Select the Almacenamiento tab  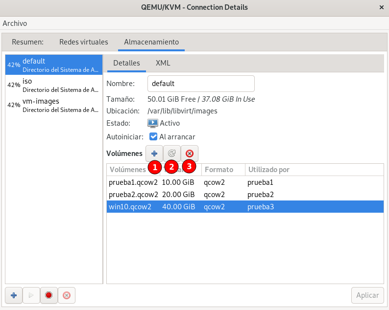point(151,42)
